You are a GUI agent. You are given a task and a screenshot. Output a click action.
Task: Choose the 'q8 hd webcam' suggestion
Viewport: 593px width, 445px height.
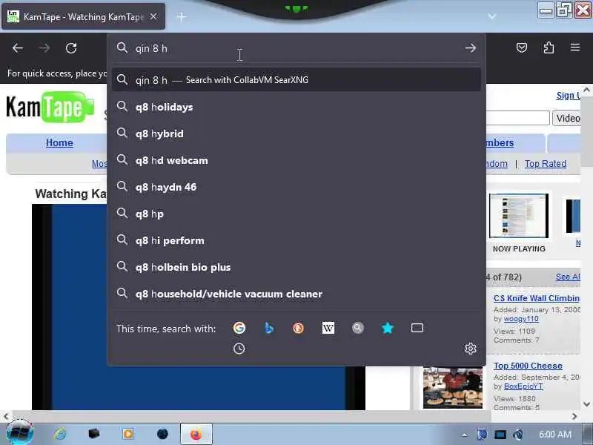point(296,160)
